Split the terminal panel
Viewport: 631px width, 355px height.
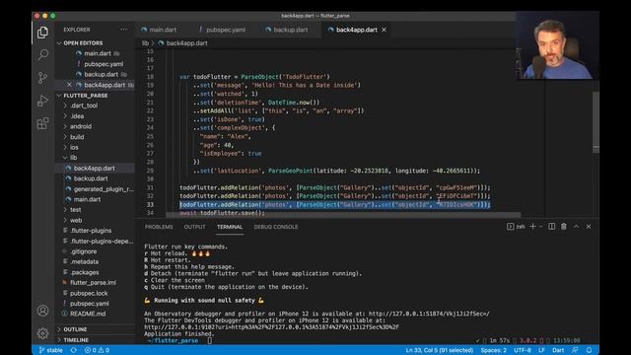click(x=552, y=227)
